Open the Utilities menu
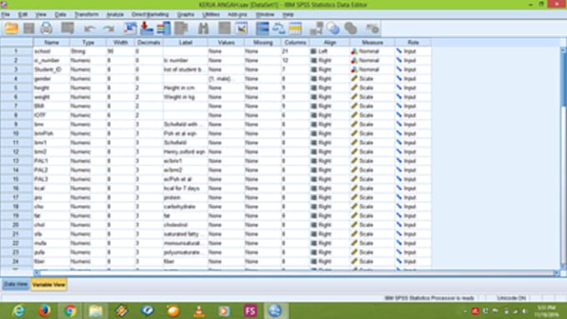The image size is (567, 319). (211, 14)
